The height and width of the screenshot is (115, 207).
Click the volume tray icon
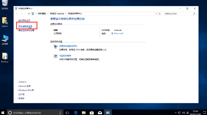coord(183,113)
